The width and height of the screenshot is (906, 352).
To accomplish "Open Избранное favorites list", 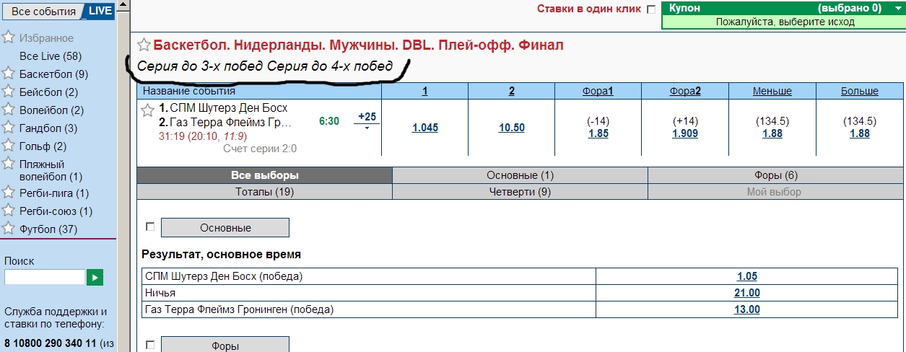I will click(47, 38).
